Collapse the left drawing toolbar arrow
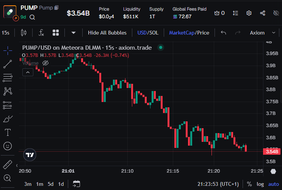This screenshot has width=282, height=190. pyautogui.click(x=17, y=165)
